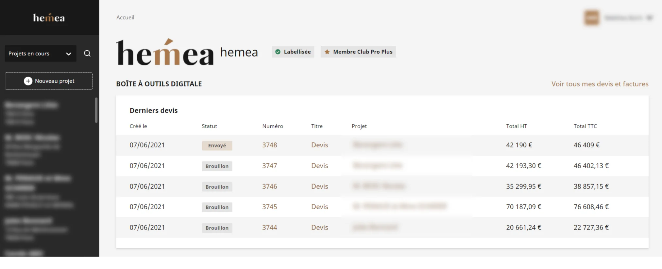Open quote number 3747
Viewport: 662px width, 269px height.
269,166
